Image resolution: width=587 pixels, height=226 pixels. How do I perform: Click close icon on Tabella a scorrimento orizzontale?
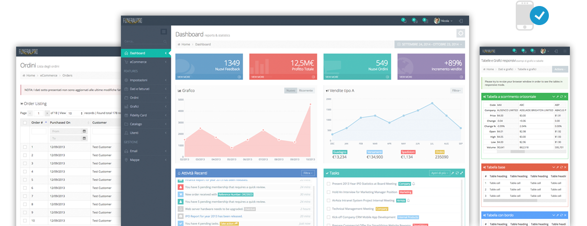[565, 97]
